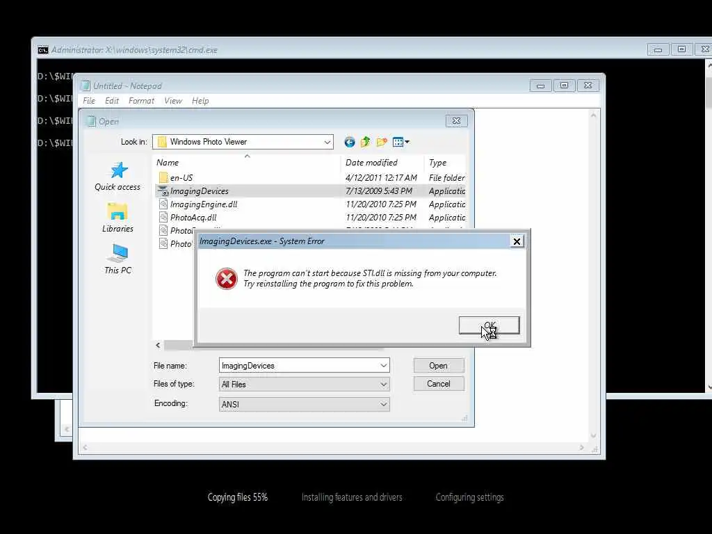Open Notepad's Edit menu

pos(112,101)
